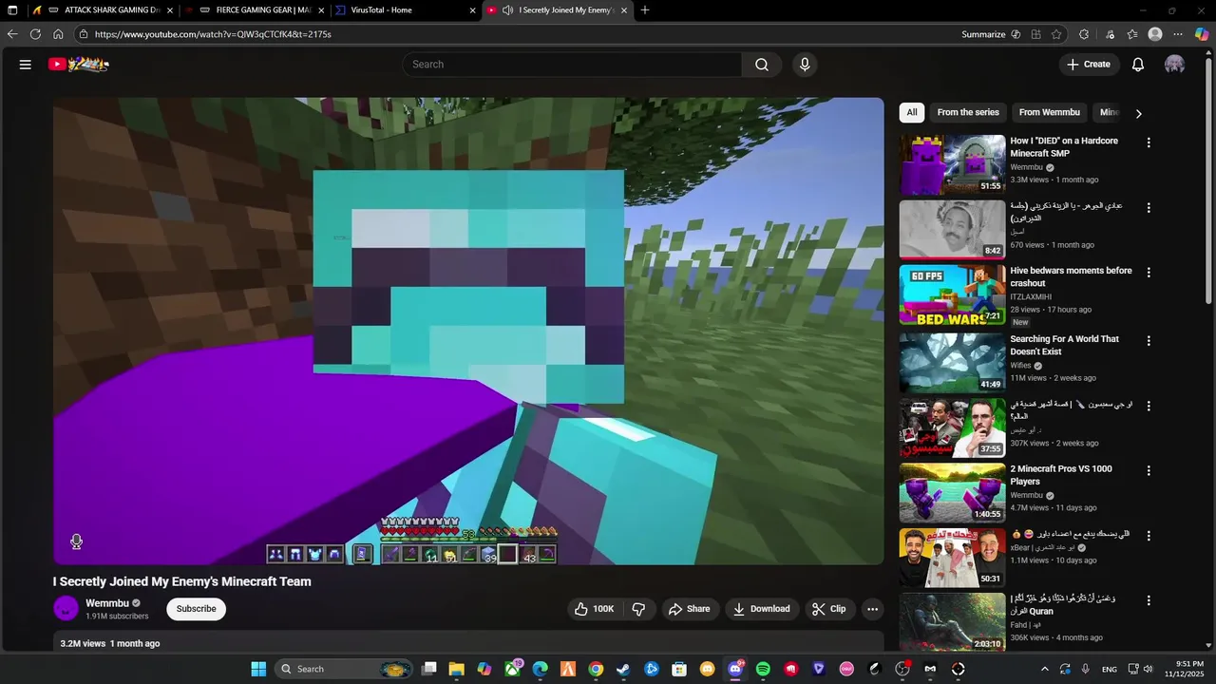The height and width of the screenshot is (684, 1216).
Task: Open options for the Quran video
Action: click(x=1149, y=600)
